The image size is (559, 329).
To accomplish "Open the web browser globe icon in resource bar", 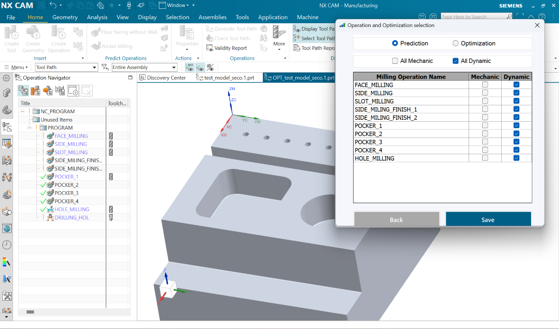I will pos(7,228).
